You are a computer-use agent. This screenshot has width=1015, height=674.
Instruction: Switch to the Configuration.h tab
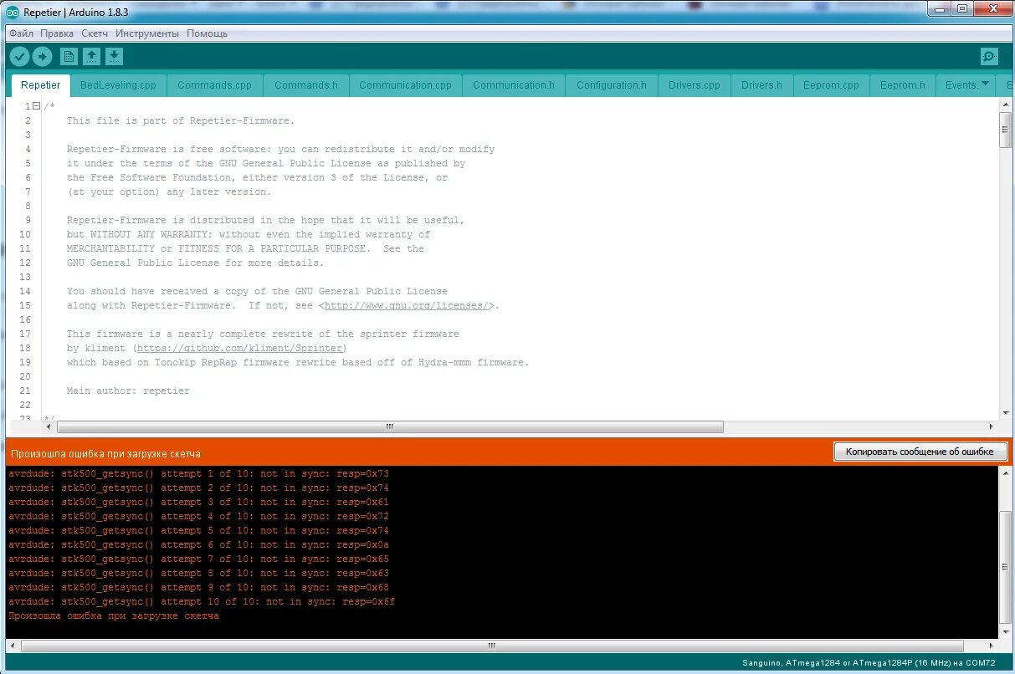(612, 85)
